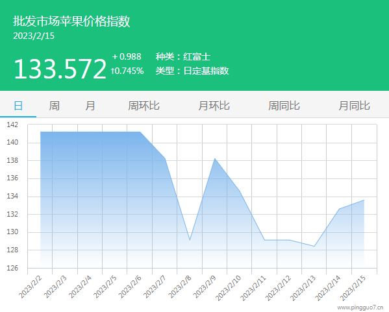Open the 月 monthly tab
The width and height of the screenshot is (389, 312).
pyautogui.click(x=90, y=106)
